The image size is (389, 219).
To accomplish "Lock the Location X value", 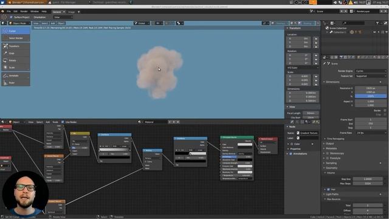I will [316, 39].
